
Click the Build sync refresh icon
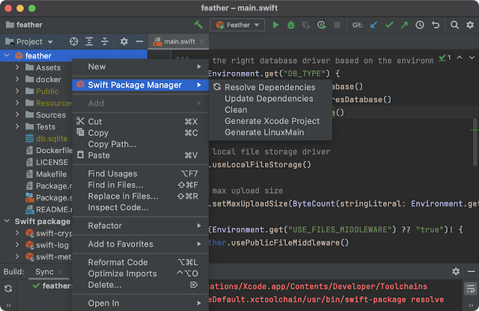tap(8, 289)
